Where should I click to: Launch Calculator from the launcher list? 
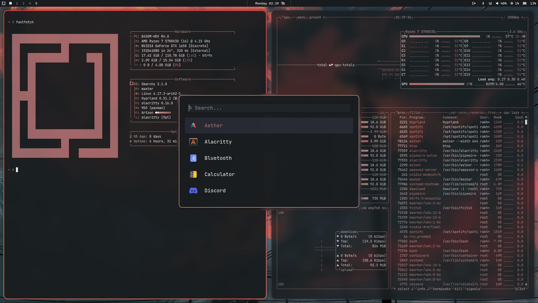269,174
